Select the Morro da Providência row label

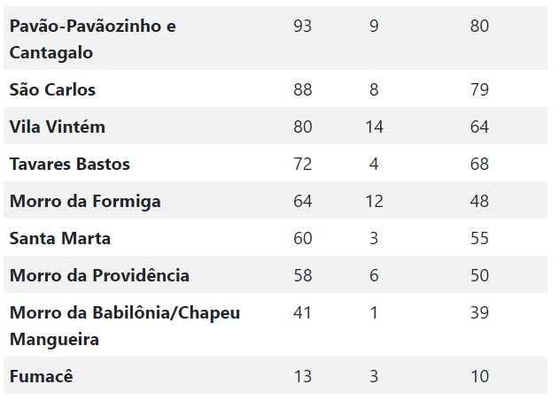pyautogui.click(x=99, y=275)
